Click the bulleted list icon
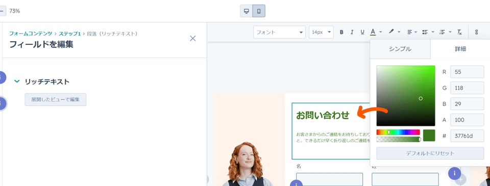Screen dimensions: 490x186 point(425,32)
